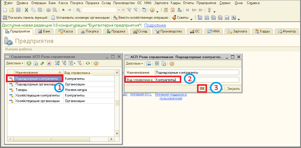Click Add by copying icon in list window
Viewport: 301px width, 148px height.
point(36,63)
